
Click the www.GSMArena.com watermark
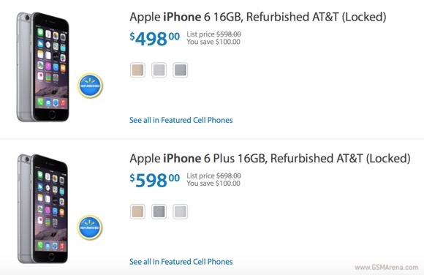387,268
